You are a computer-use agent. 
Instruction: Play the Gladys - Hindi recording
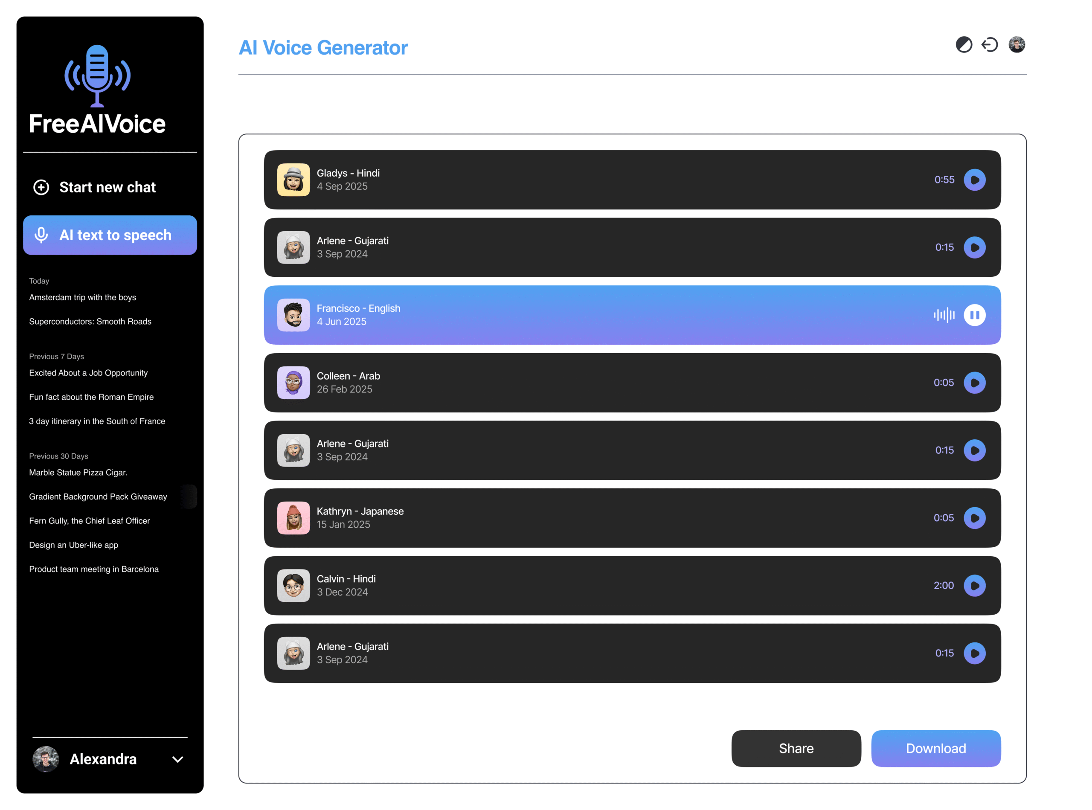point(974,180)
